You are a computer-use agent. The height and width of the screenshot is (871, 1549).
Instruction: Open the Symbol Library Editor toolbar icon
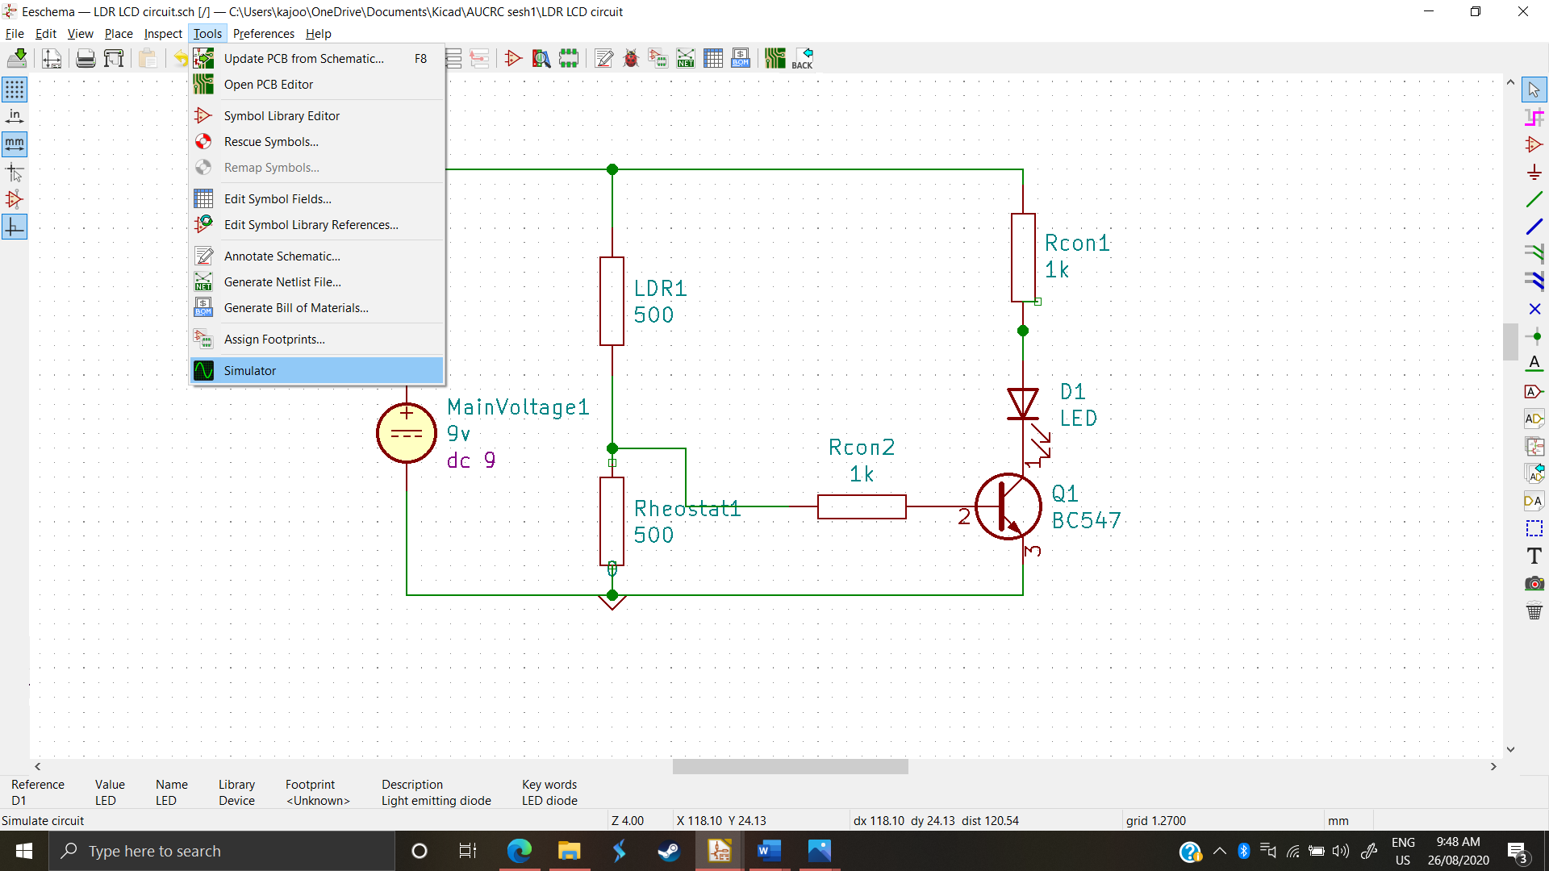(513, 58)
